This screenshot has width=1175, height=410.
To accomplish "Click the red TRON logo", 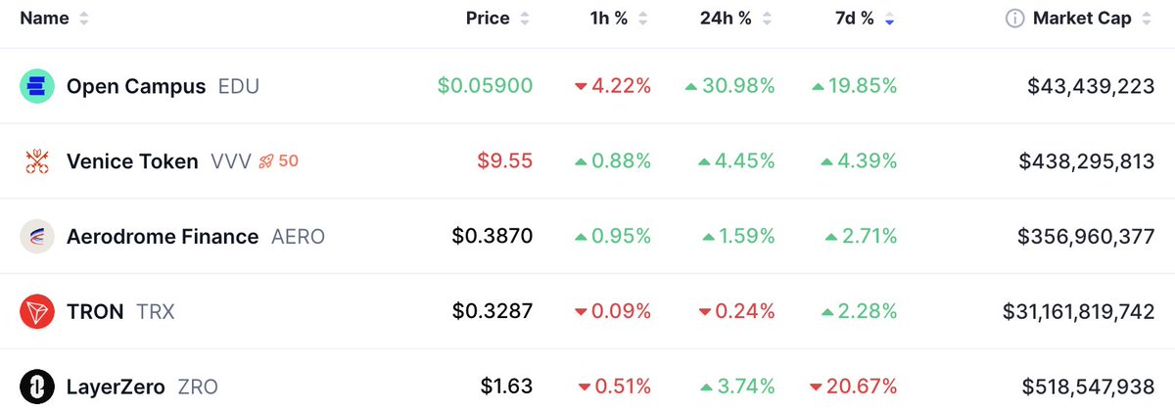I will pyautogui.click(x=36, y=312).
